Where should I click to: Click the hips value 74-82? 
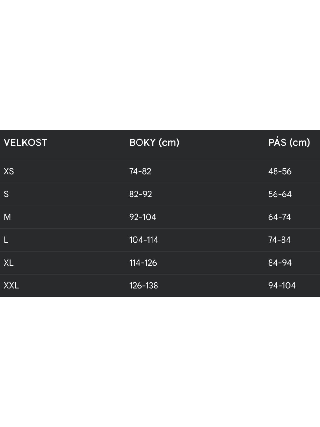click(140, 171)
